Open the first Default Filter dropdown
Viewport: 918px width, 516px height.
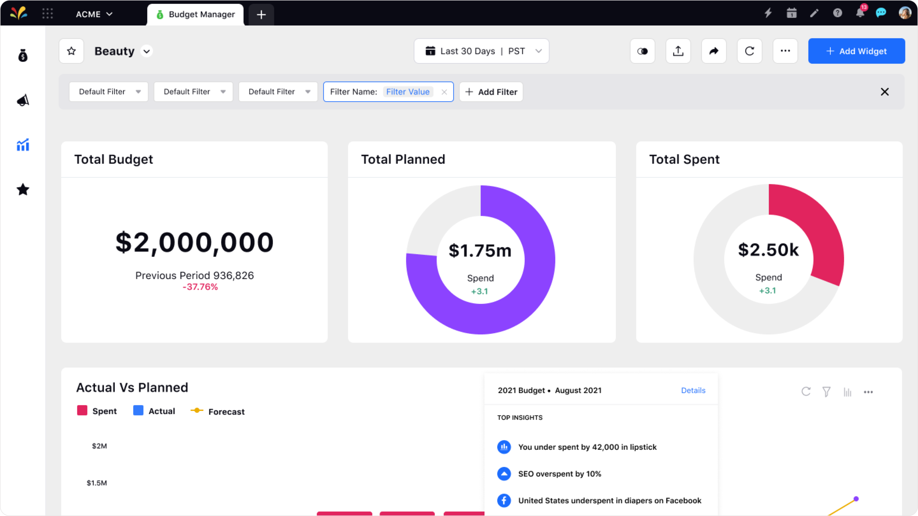(108, 92)
